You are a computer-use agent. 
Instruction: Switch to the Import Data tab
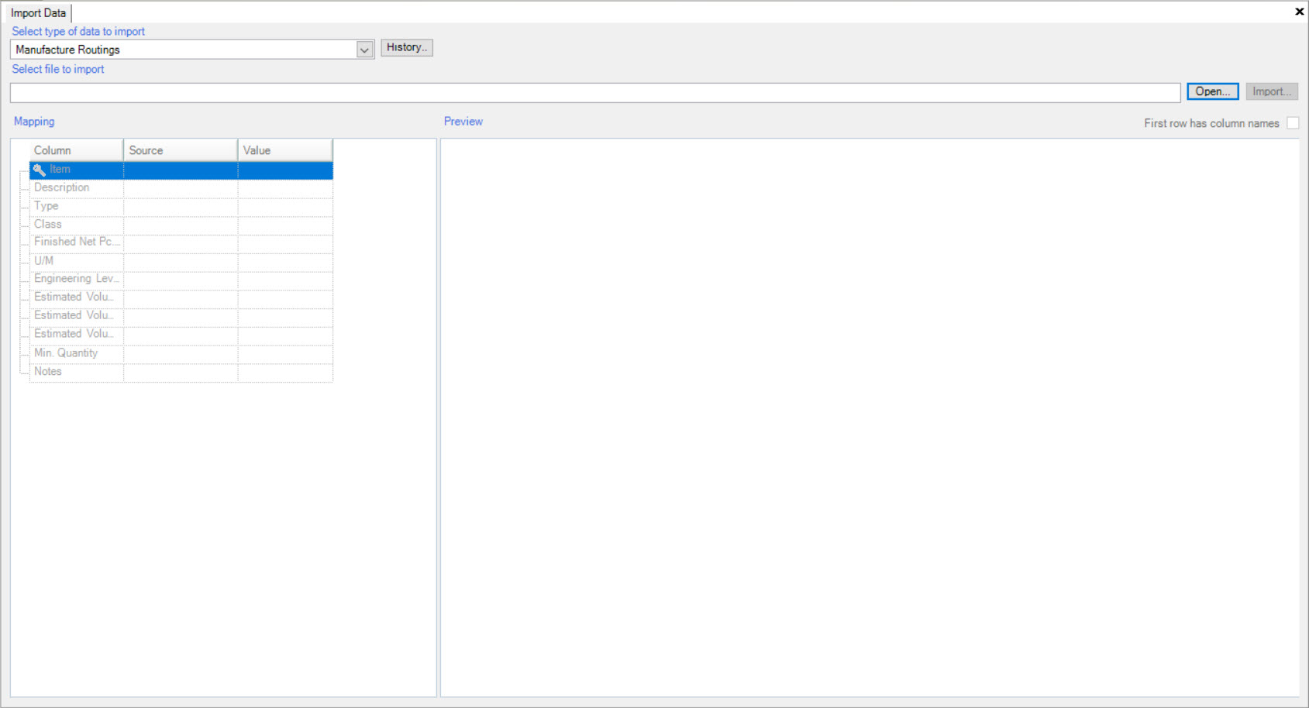[38, 13]
